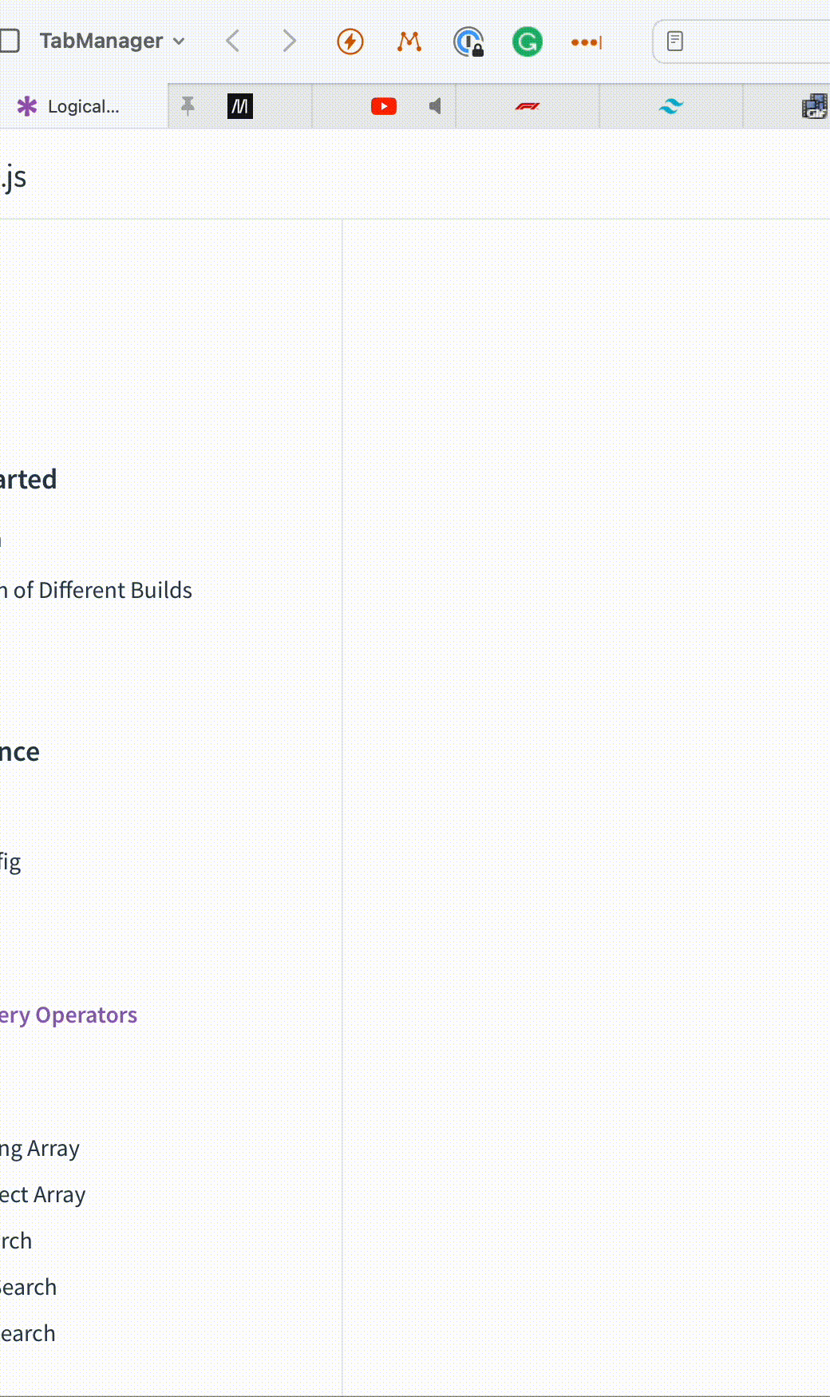The width and height of the screenshot is (830, 1397).
Task: Open the Tailwind CSS tab
Action: pos(671,106)
